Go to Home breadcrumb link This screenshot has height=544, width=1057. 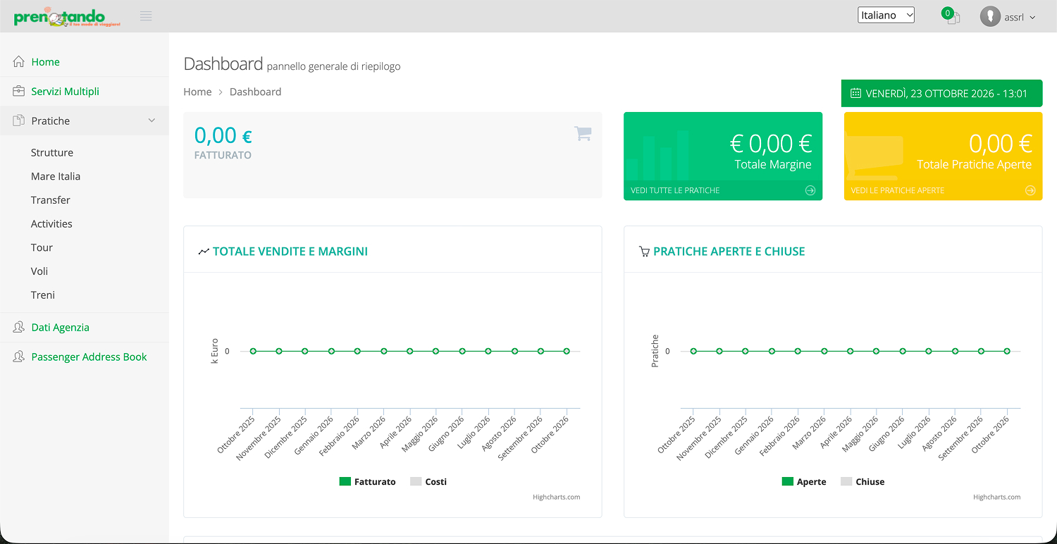tap(197, 92)
